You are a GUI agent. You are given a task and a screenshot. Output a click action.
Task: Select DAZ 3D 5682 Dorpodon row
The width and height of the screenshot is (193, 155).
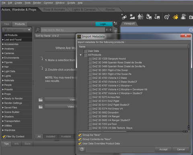point(105,112)
